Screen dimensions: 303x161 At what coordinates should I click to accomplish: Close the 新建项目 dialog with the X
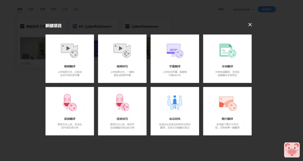pos(250,25)
